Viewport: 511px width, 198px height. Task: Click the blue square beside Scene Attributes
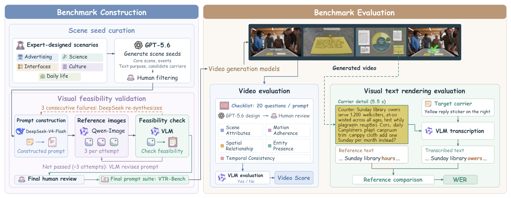pyautogui.click(x=222, y=130)
